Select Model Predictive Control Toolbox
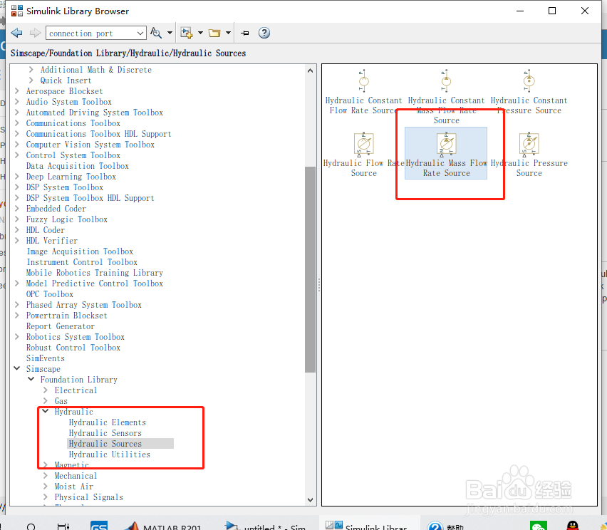The height and width of the screenshot is (530, 607). (95, 284)
